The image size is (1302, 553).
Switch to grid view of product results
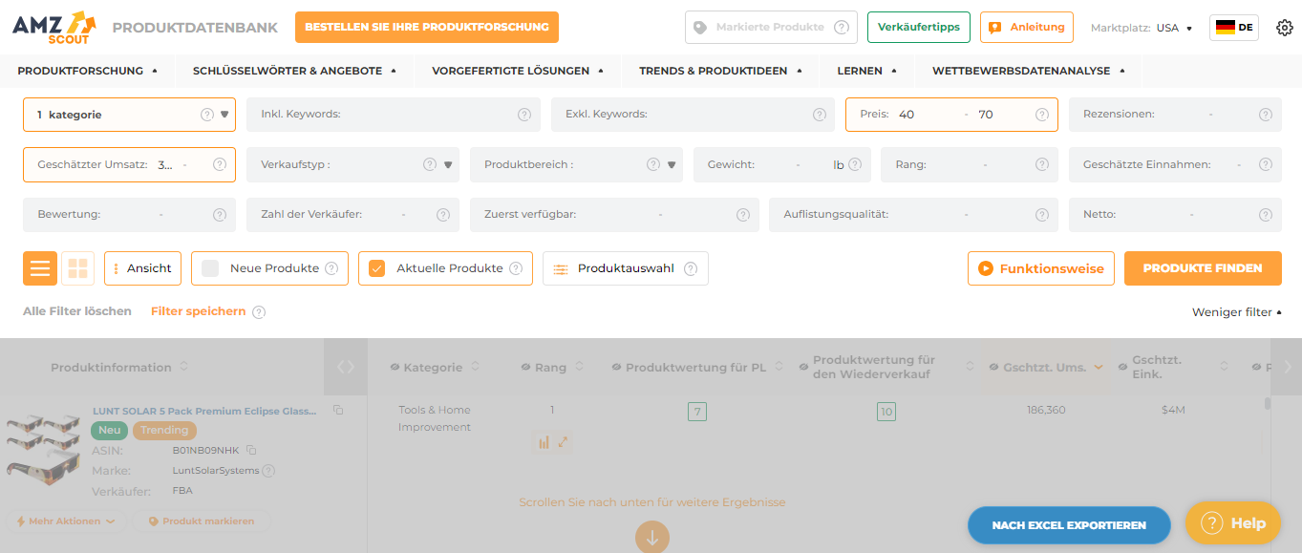(x=77, y=268)
